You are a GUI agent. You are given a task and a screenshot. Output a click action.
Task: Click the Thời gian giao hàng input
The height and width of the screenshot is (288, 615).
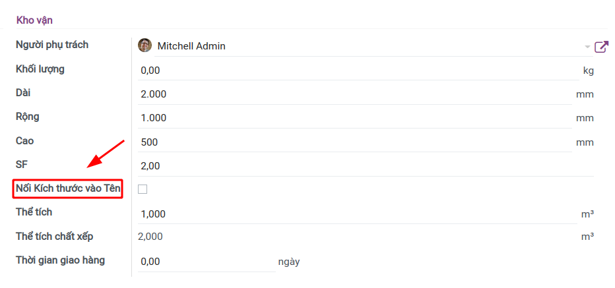pos(206,262)
